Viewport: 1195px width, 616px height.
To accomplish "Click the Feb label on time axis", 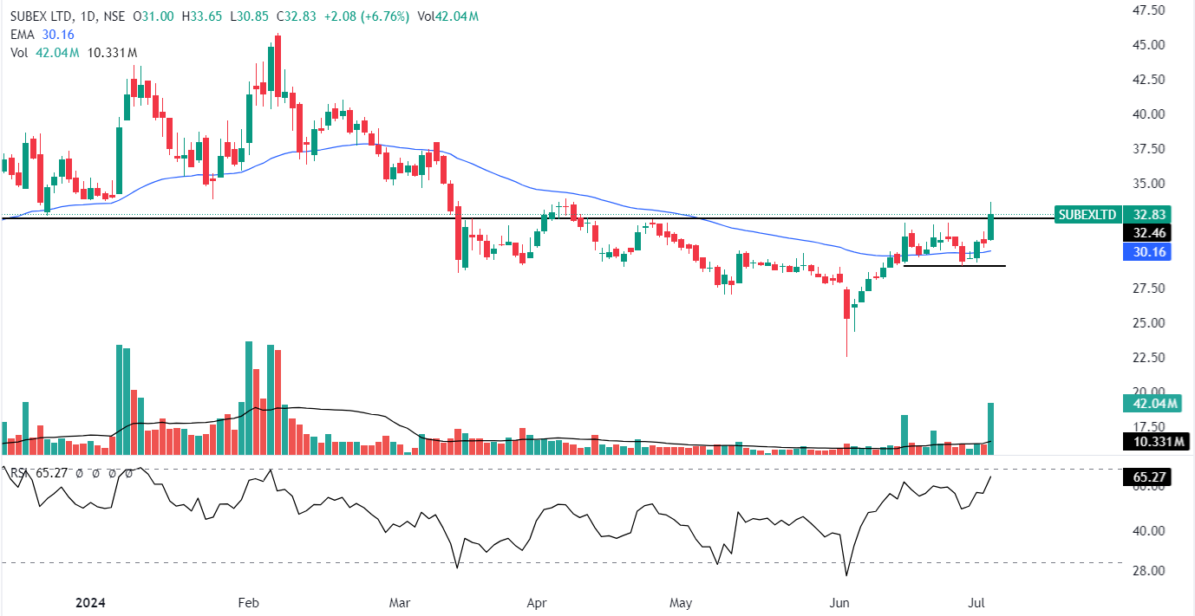I will point(248,601).
